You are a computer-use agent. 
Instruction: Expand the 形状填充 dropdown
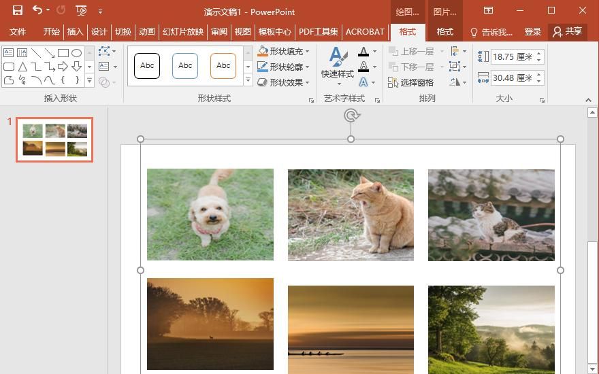point(308,51)
